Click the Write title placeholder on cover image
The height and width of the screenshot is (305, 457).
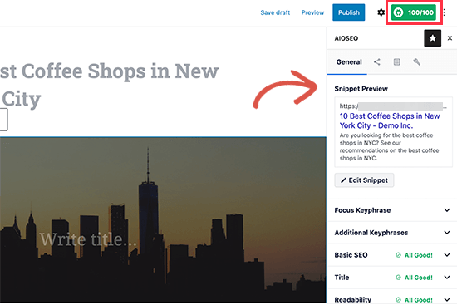(88, 239)
